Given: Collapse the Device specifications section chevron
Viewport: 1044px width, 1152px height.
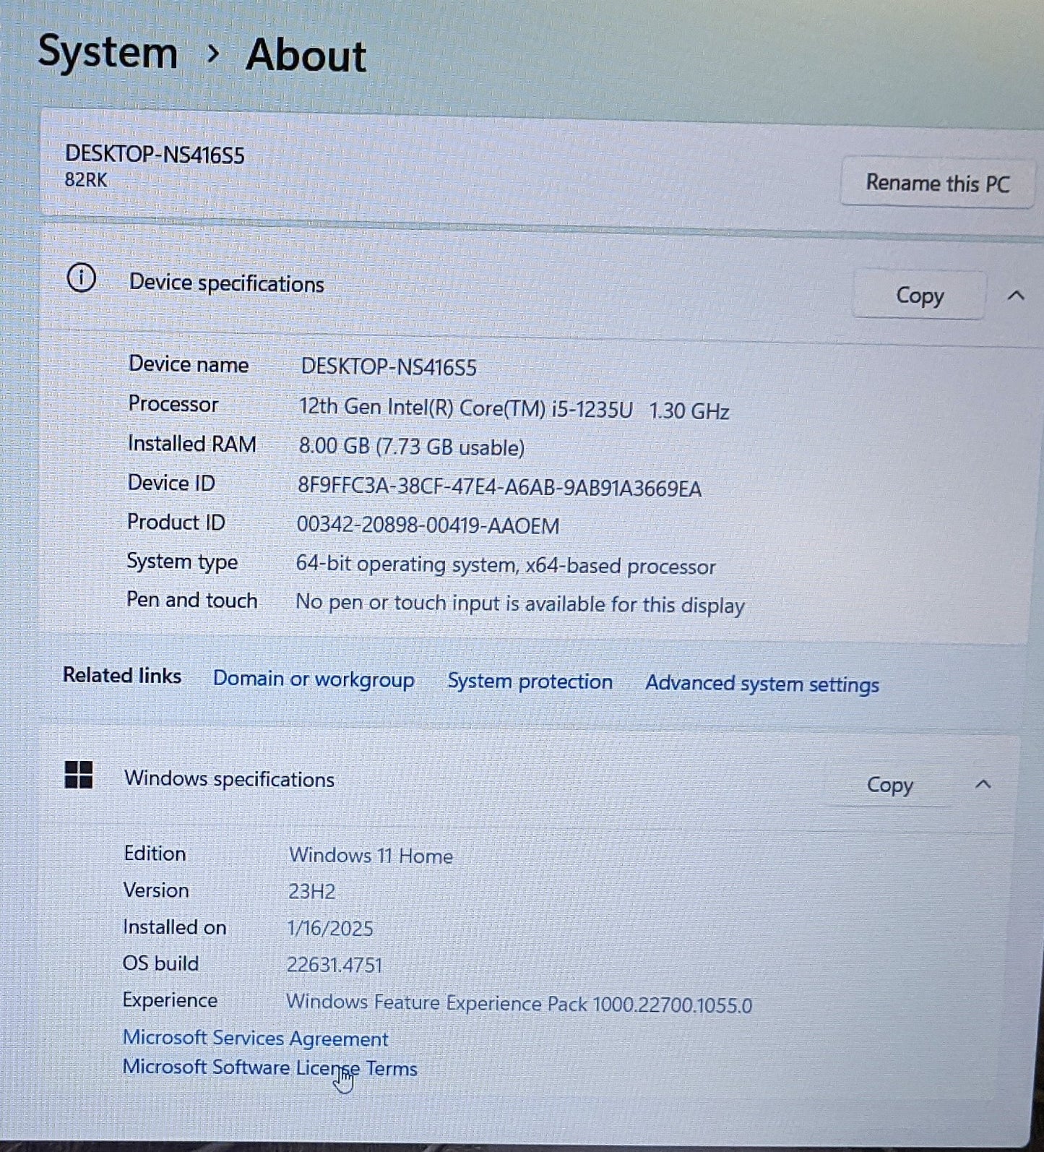Looking at the screenshot, I should pos(1016,295).
